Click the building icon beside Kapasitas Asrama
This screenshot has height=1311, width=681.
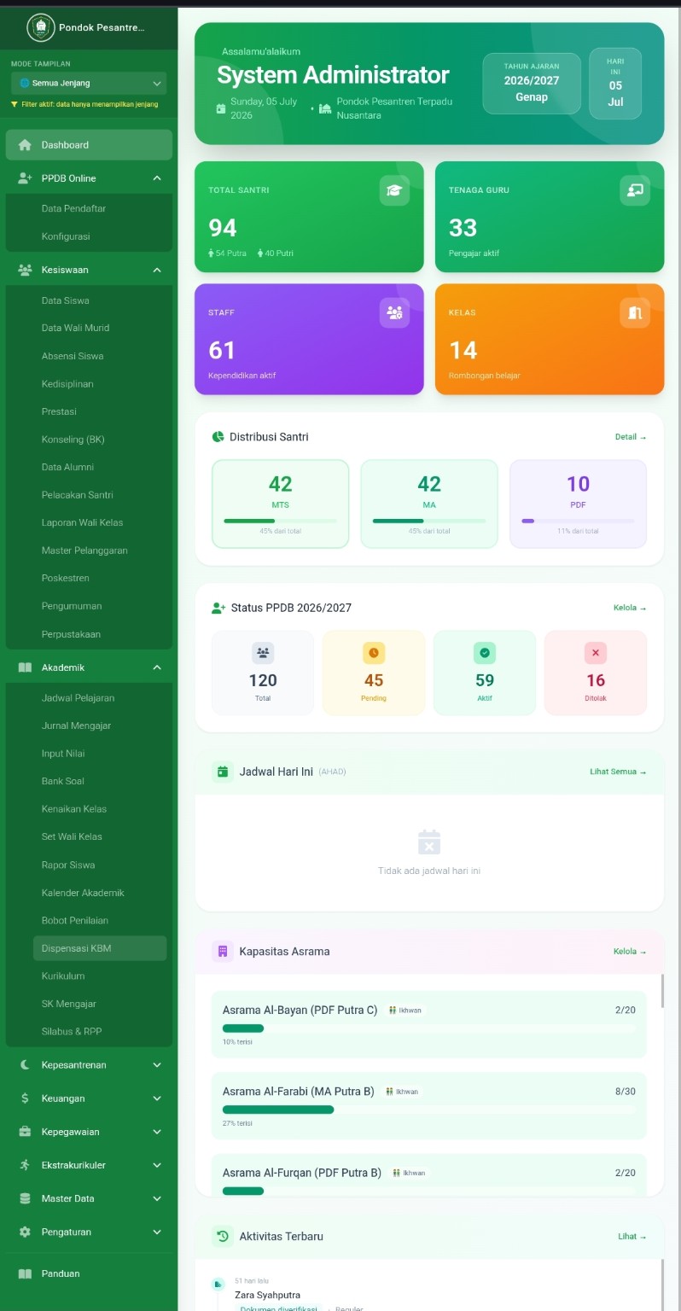click(x=223, y=952)
